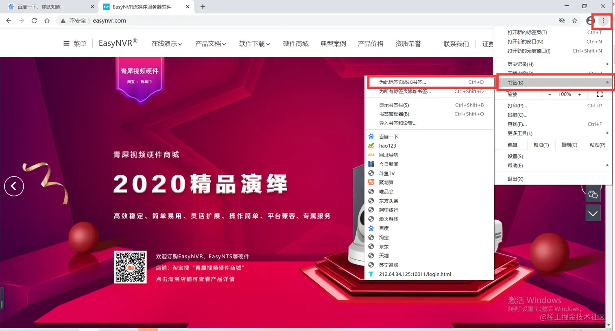Click the Chrome three-dot menu icon
Screen dimensions: 615x331
[x=603, y=21]
